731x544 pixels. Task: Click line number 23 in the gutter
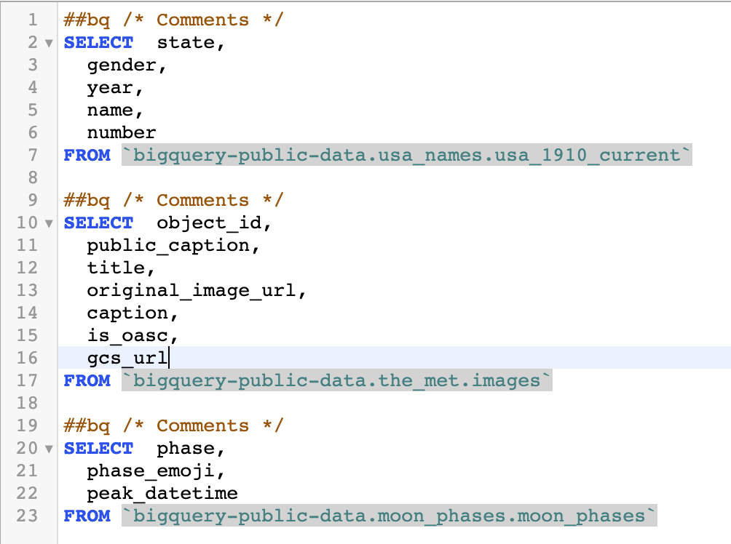(x=27, y=516)
